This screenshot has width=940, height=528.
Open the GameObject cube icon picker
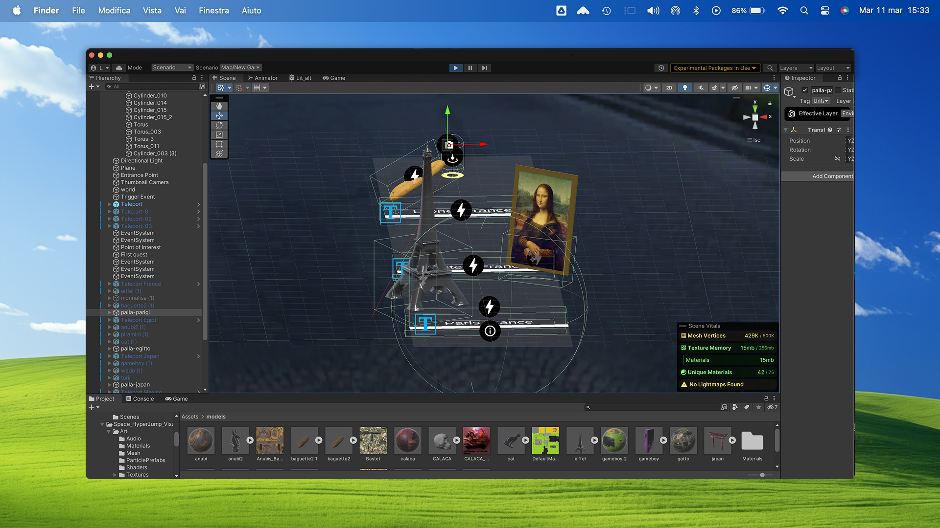[x=789, y=91]
